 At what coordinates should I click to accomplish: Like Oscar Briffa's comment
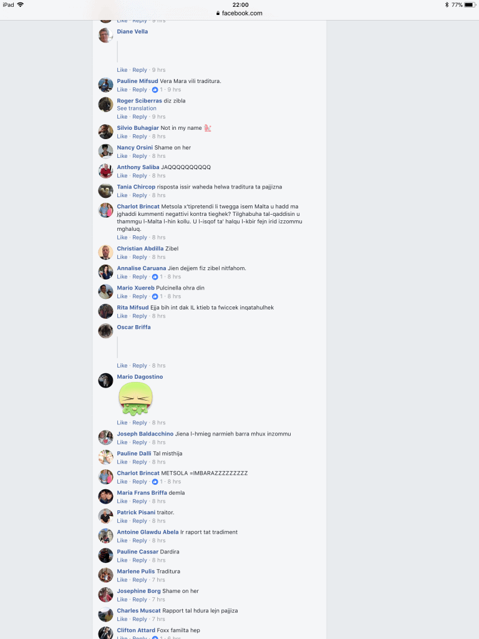pyautogui.click(x=122, y=366)
